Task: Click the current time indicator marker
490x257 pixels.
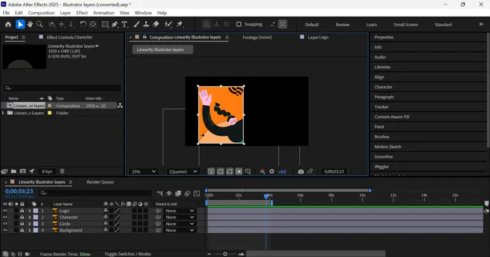Action: coord(266,196)
